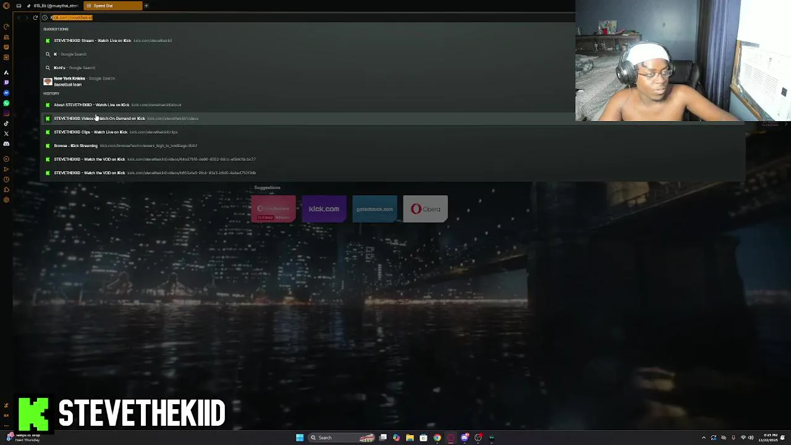
Task: Choose the "K - Google Search" suggestion
Action: [x=309, y=54]
